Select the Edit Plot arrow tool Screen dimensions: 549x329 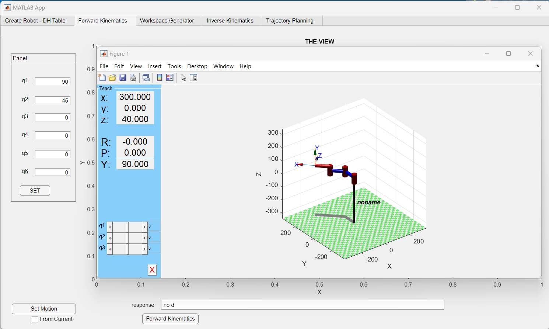coord(183,77)
